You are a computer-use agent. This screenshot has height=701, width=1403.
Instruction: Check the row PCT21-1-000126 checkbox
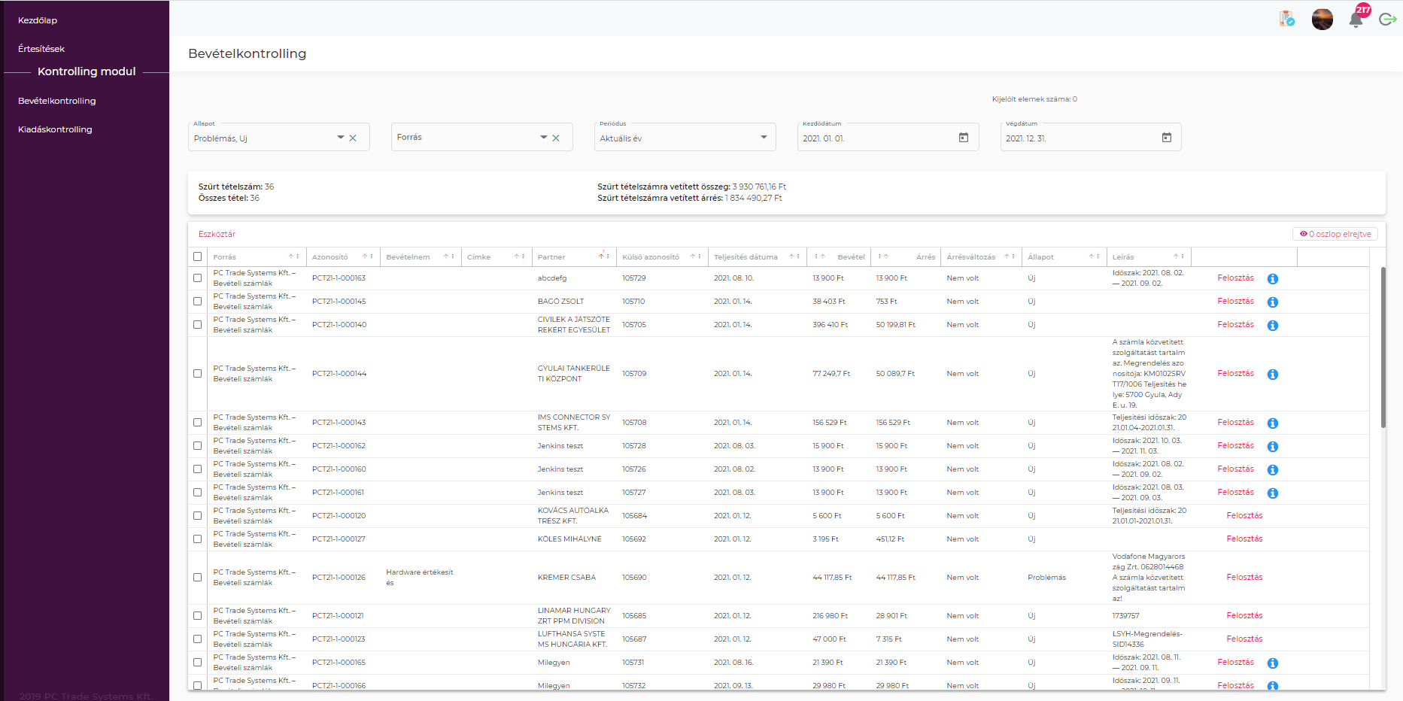[198, 578]
